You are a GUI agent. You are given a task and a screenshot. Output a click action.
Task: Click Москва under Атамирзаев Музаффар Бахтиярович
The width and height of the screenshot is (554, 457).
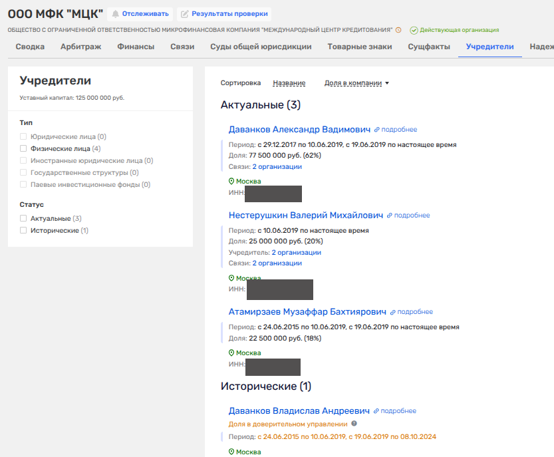pyautogui.click(x=248, y=353)
